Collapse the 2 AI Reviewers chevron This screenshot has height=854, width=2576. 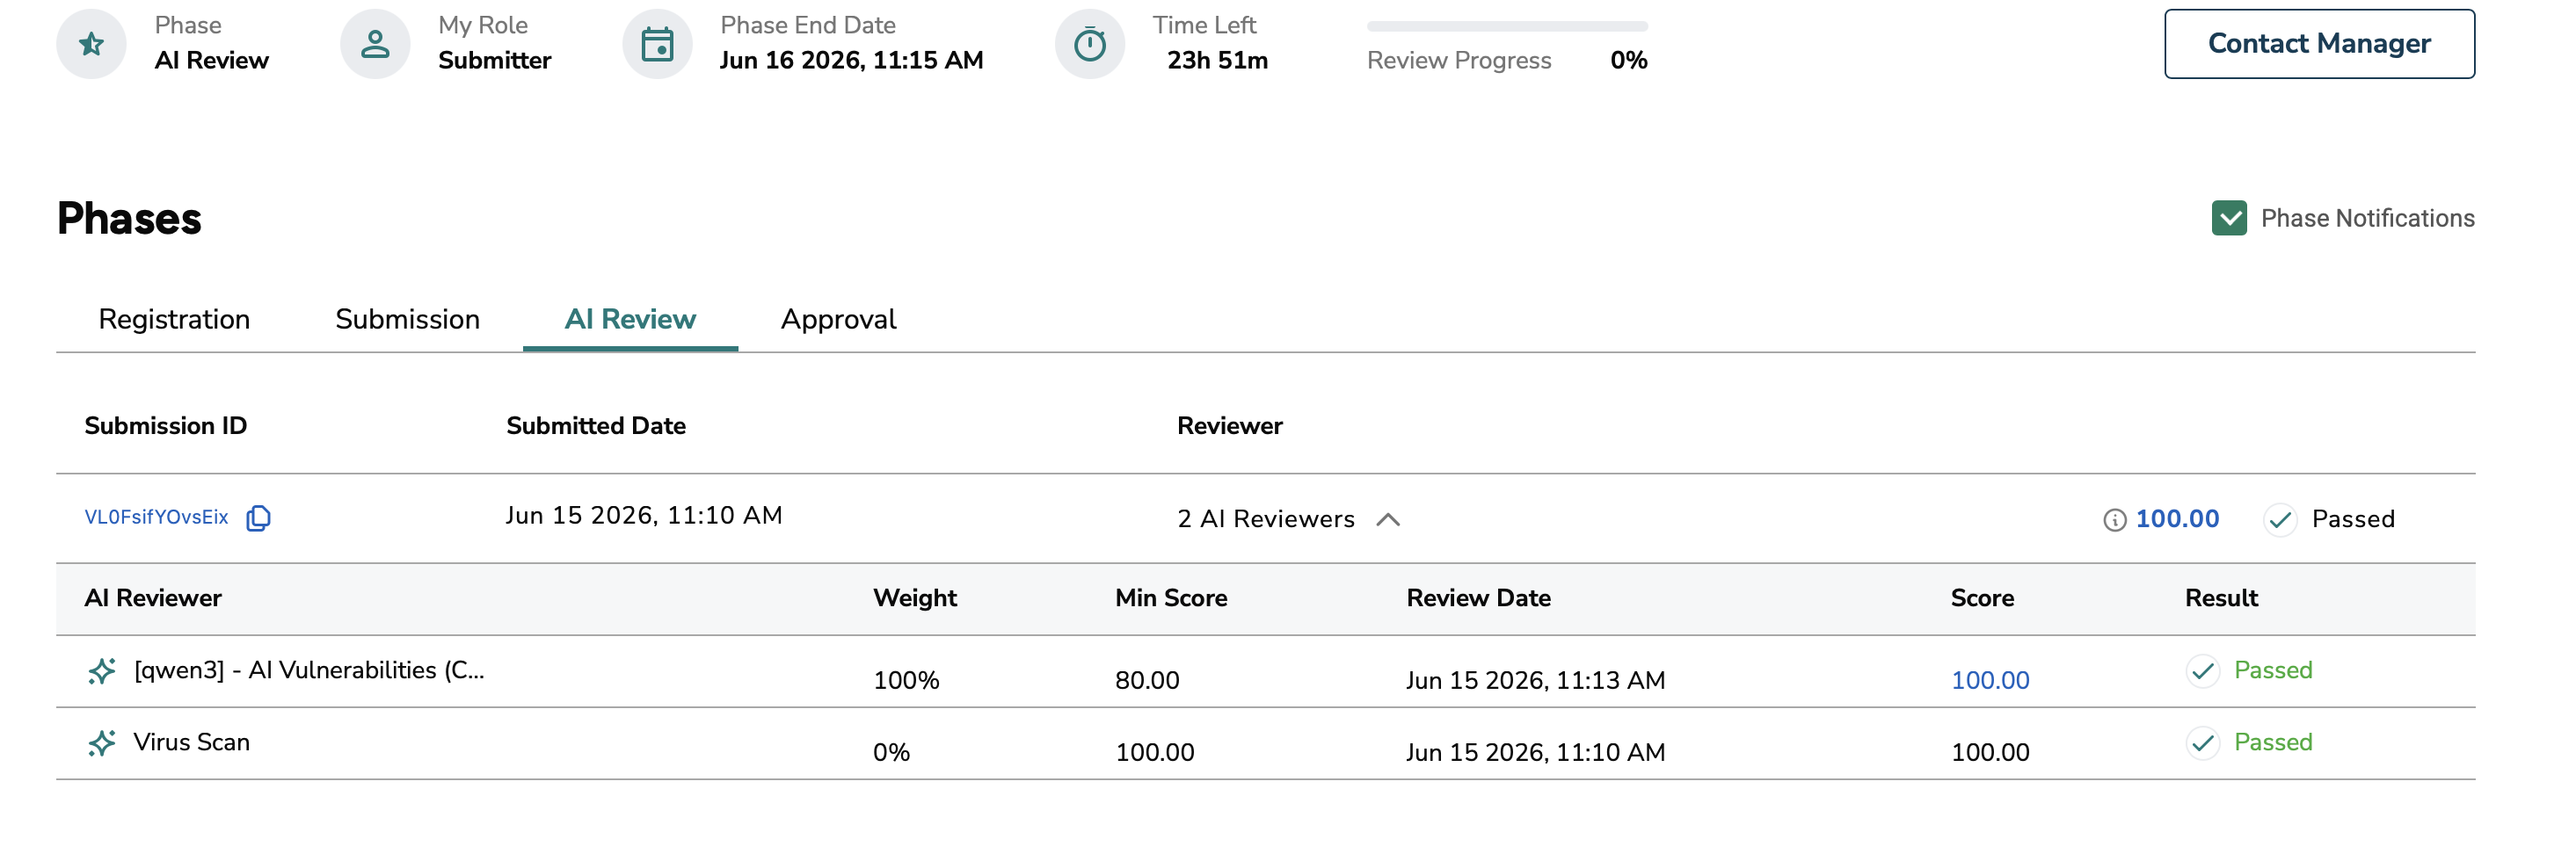pyautogui.click(x=1388, y=519)
